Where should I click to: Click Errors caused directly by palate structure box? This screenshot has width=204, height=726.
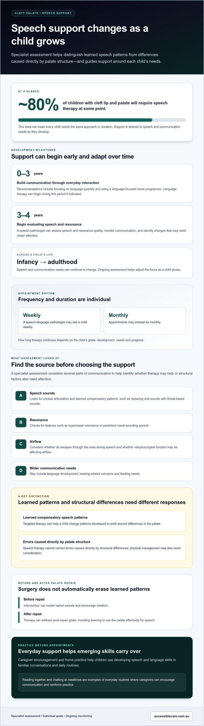[x=102, y=548]
